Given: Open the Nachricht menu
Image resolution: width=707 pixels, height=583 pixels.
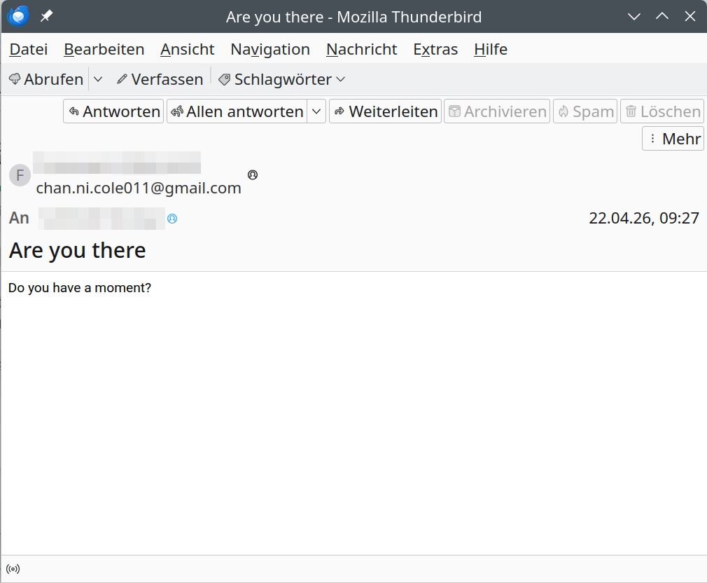Looking at the screenshot, I should 361,49.
